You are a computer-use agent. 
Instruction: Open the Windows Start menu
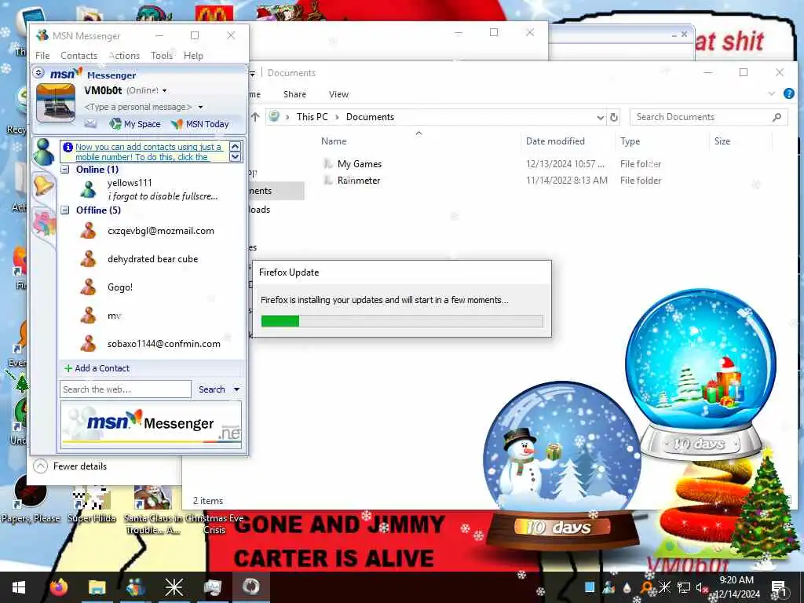[x=19, y=587]
